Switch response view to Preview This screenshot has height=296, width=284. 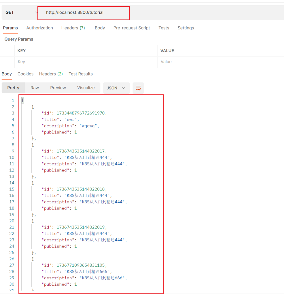pyautogui.click(x=58, y=88)
